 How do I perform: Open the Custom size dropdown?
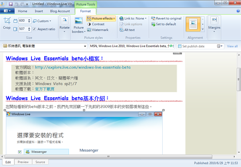[42, 21]
